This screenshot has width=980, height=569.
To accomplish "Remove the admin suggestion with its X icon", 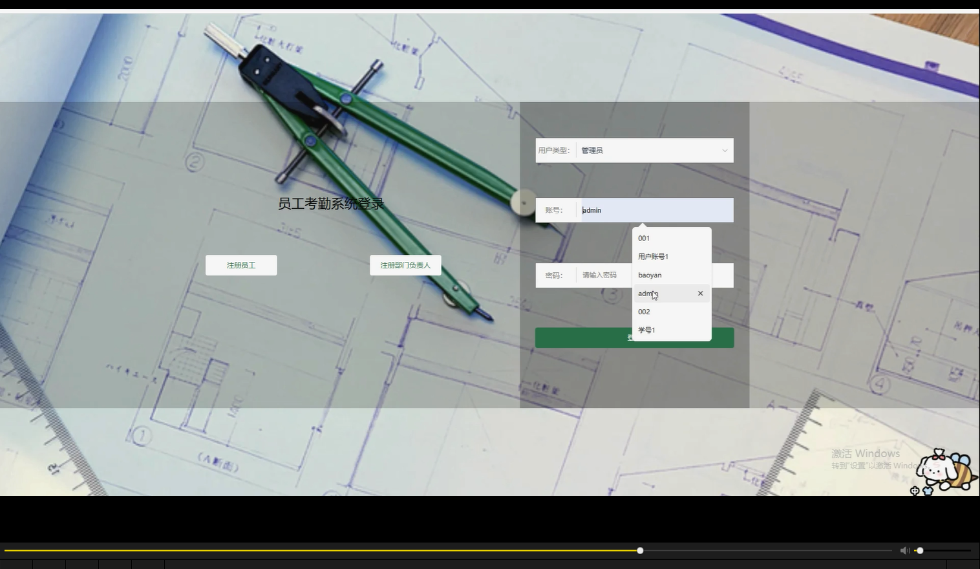I will pyautogui.click(x=700, y=294).
